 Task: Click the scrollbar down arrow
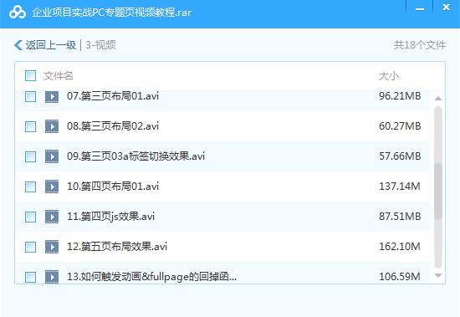coord(438,275)
